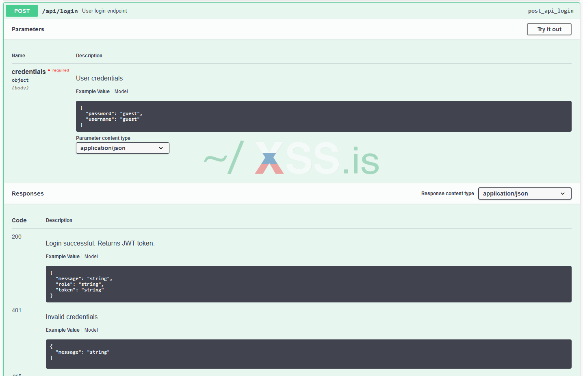Click the '(body)' location label
The image size is (583, 376).
point(20,88)
